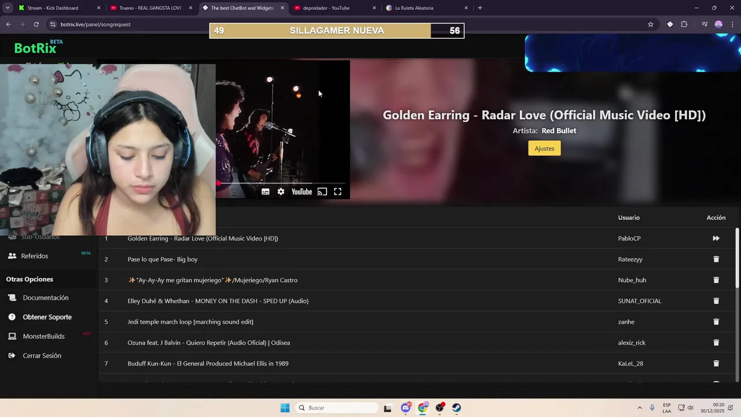The image size is (741, 417).
Task: Click user name KaLeL_28
Action: pos(630,364)
